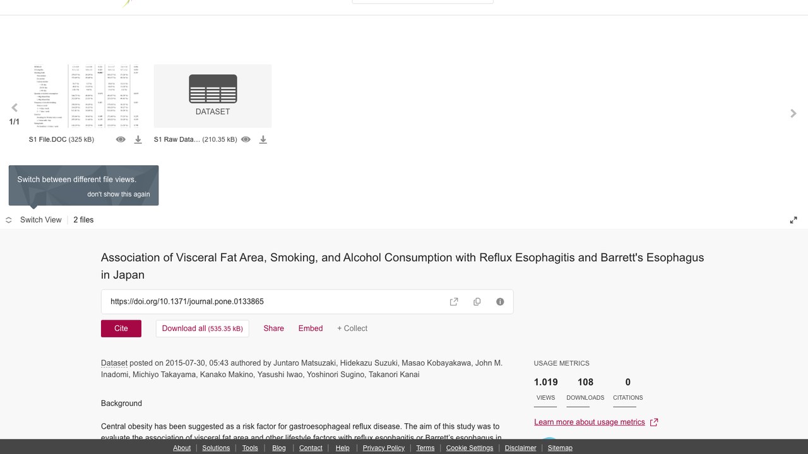
Task: Download S1 File.DOC via arrow icon
Action: 138,139
